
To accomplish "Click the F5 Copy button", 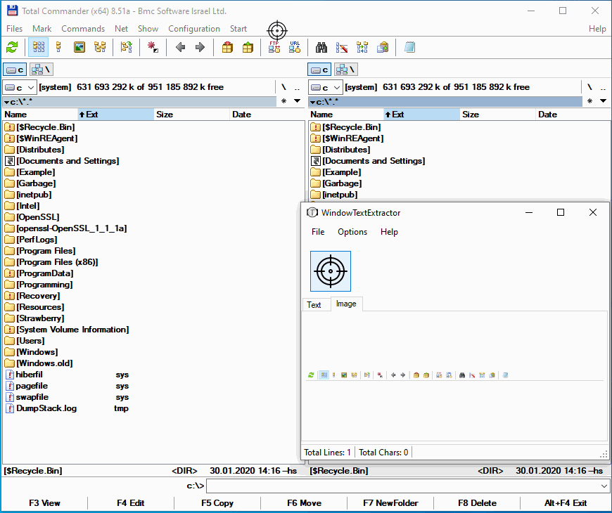I will [217, 503].
